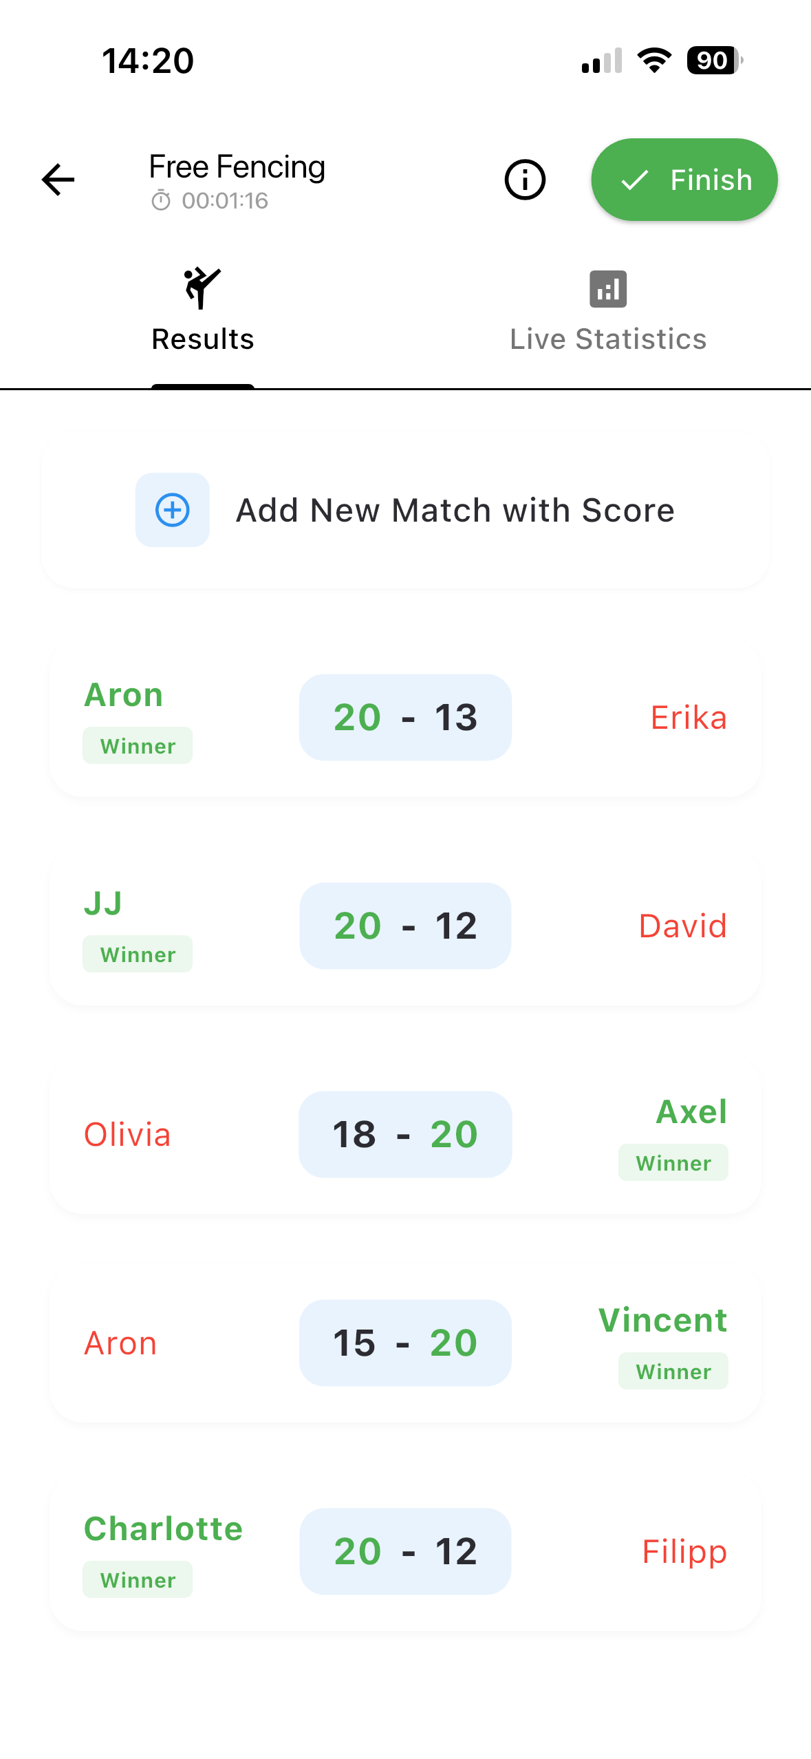811x1759 pixels.
Task: Tap the blue plus add-match icon
Action: click(x=173, y=510)
